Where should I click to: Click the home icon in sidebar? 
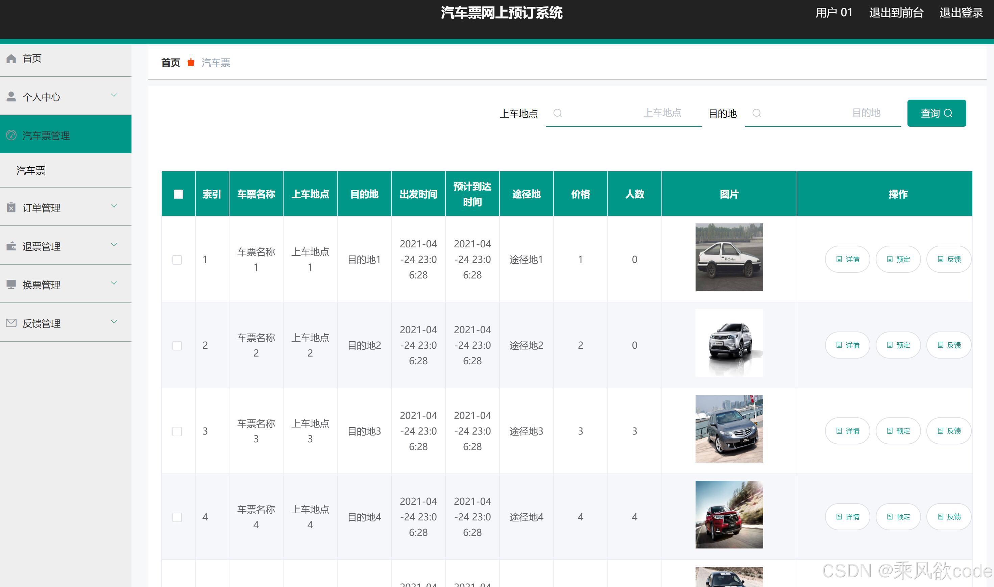tap(11, 58)
